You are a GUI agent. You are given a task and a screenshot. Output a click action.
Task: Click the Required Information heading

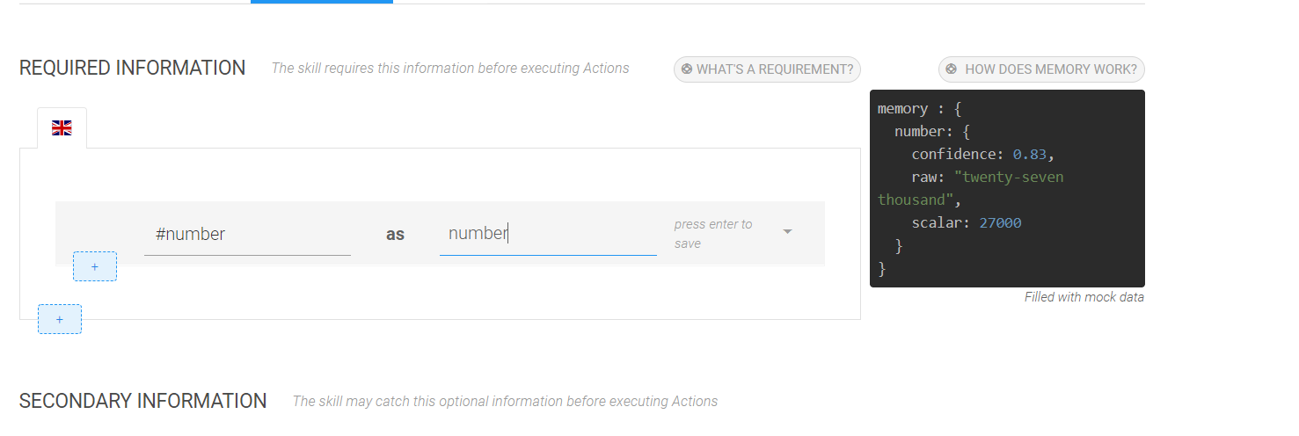(x=132, y=69)
